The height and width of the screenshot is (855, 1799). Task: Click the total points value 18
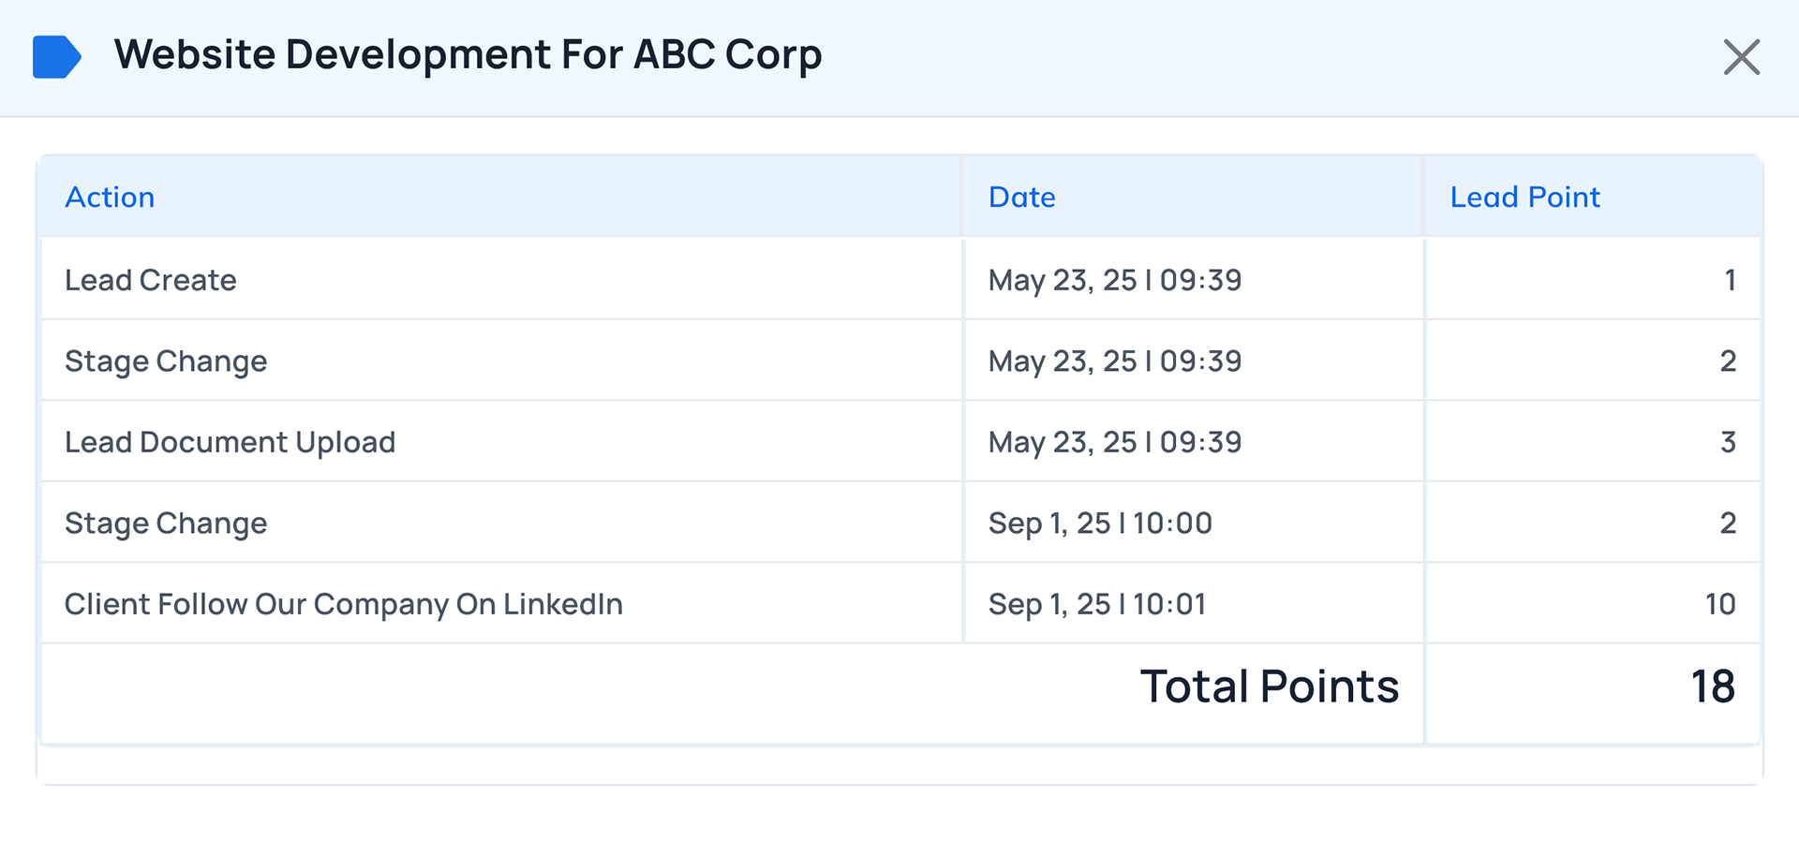(1712, 686)
